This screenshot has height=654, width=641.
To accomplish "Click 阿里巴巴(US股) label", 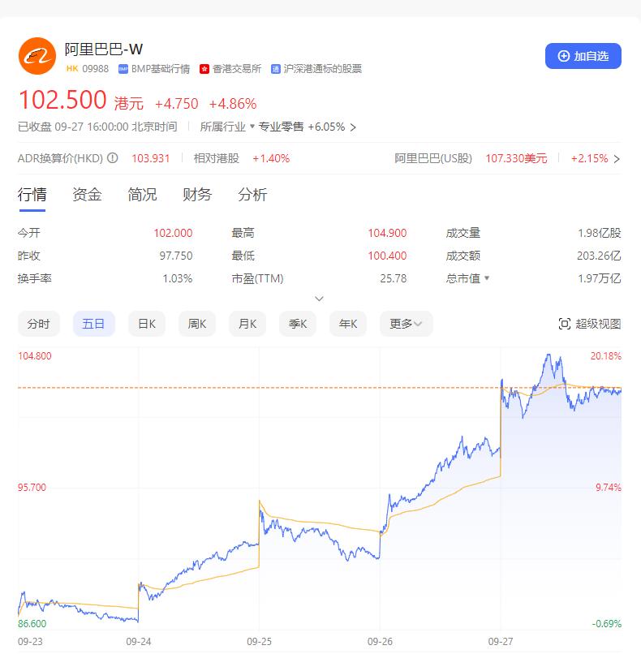I will click(x=433, y=158).
